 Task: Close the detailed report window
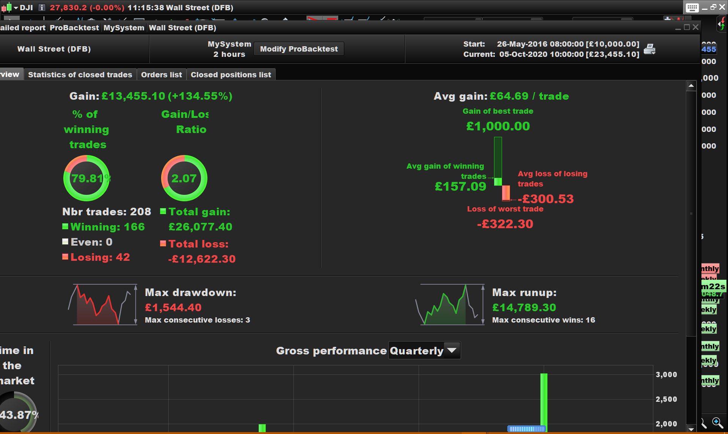click(x=695, y=27)
